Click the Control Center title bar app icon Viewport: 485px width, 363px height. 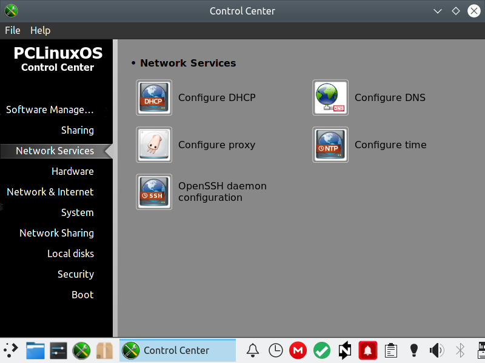point(11,11)
